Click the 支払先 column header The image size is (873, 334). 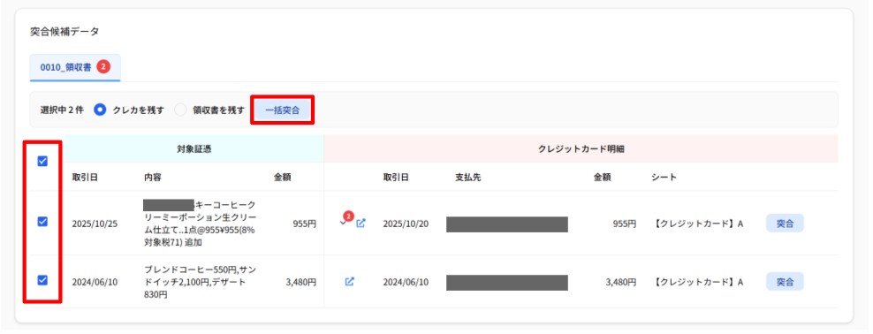tap(468, 177)
